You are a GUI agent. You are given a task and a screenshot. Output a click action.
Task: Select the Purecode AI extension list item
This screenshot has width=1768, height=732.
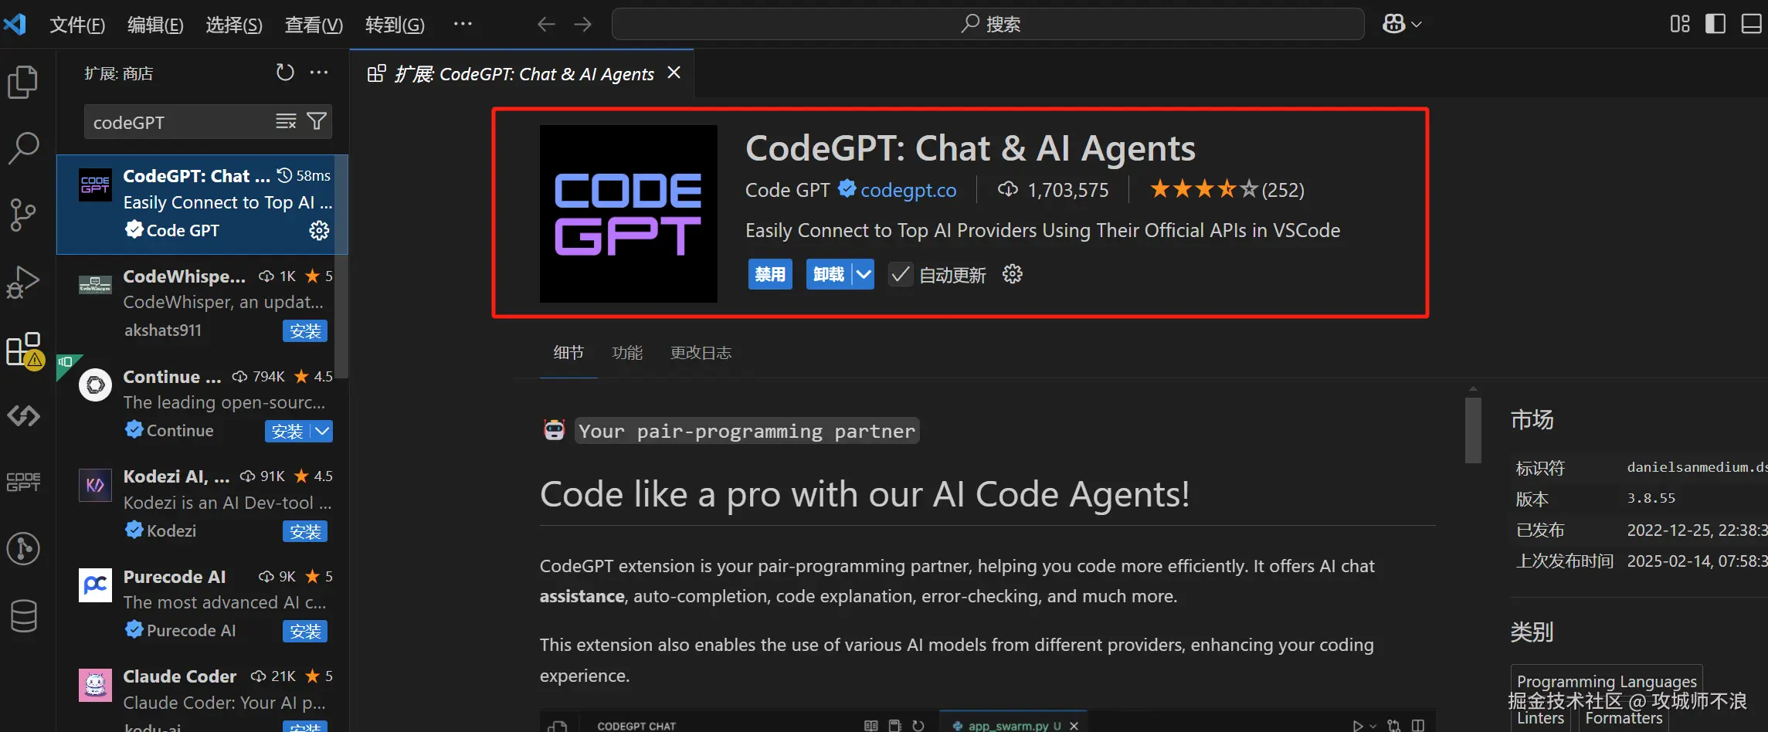pos(202,604)
